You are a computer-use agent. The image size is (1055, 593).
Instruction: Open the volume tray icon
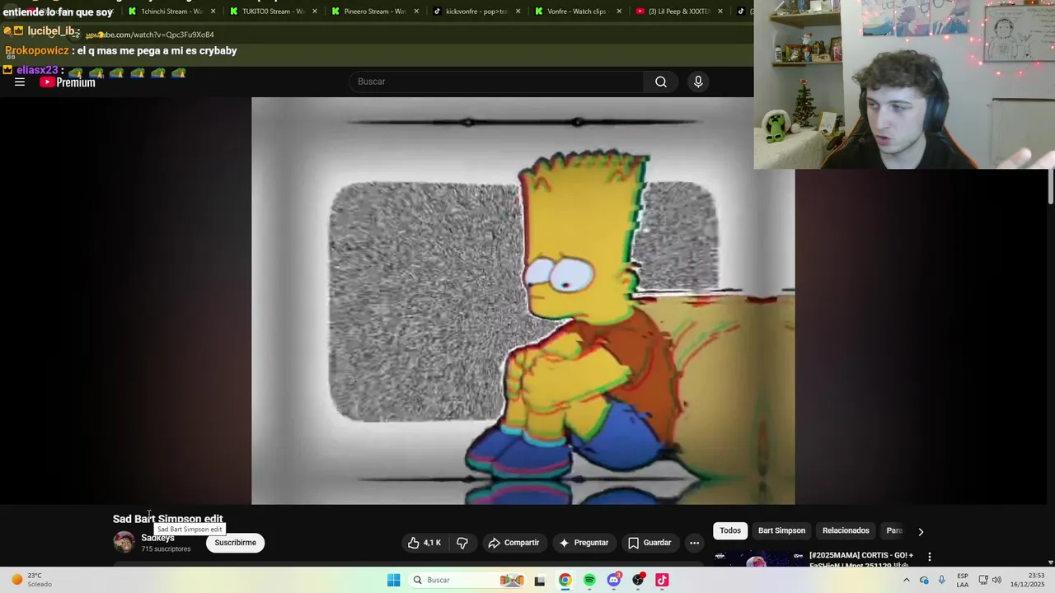[x=996, y=580]
